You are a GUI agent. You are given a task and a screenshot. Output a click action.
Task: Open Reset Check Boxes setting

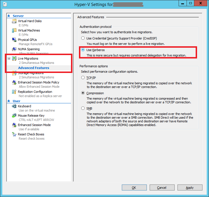31,134
